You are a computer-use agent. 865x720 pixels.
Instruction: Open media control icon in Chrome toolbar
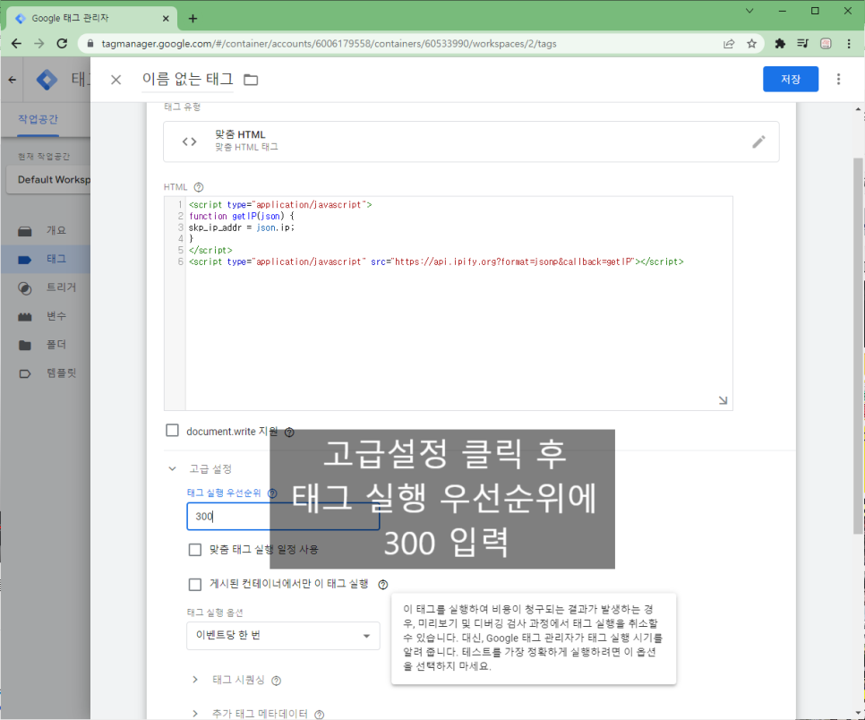pos(802,44)
